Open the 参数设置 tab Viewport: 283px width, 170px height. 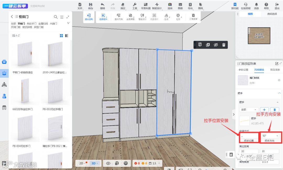coord(243,70)
